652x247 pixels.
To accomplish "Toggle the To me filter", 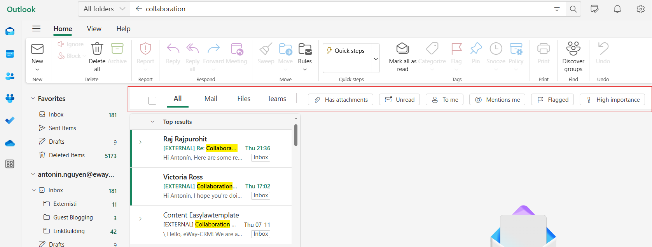I will (x=444, y=99).
